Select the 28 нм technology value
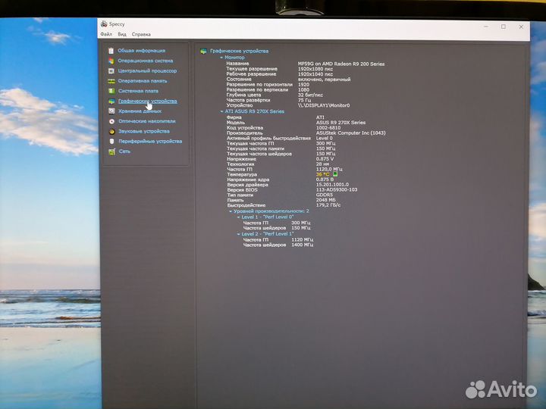The height and width of the screenshot is (409, 546). pos(322,164)
